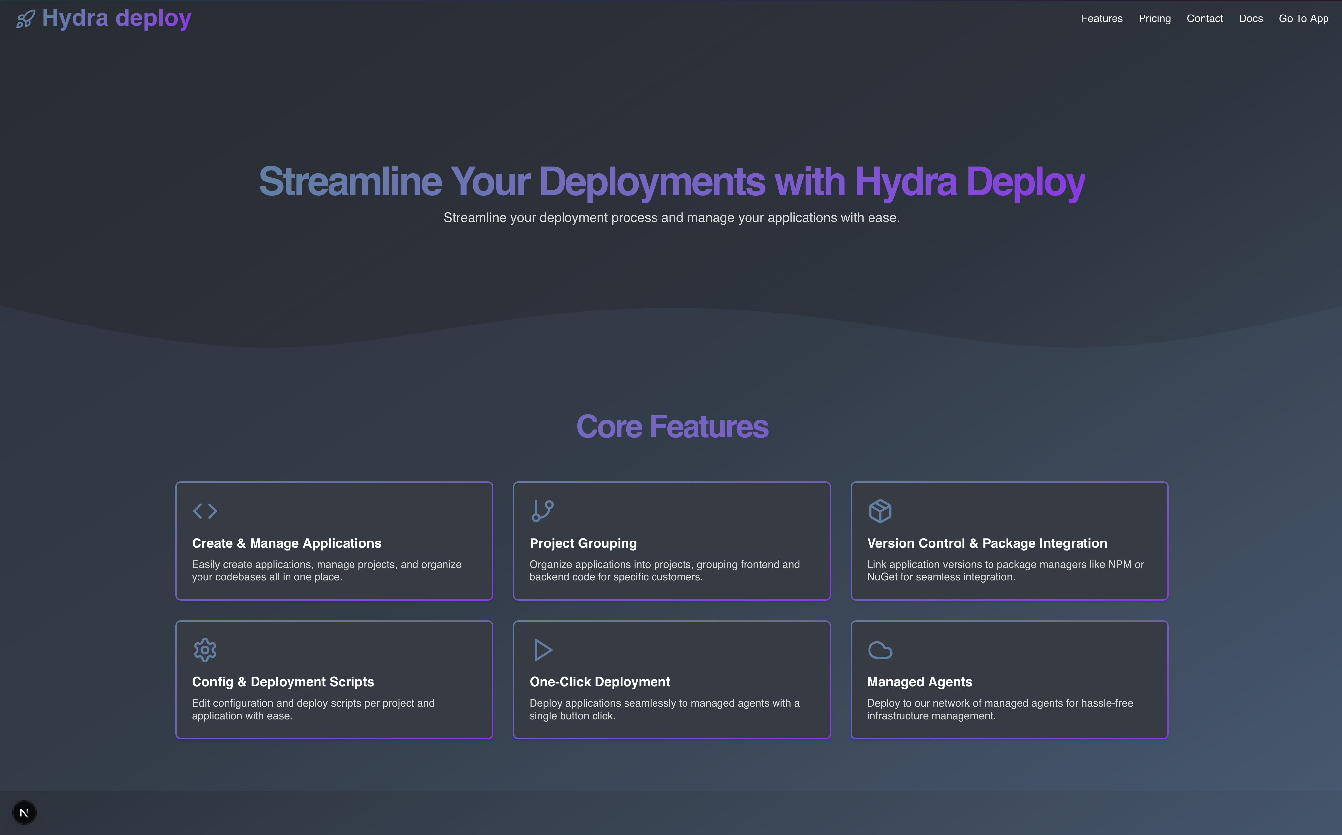Click the git branch icon
The height and width of the screenshot is (835, 1342).
click(542, 511)
